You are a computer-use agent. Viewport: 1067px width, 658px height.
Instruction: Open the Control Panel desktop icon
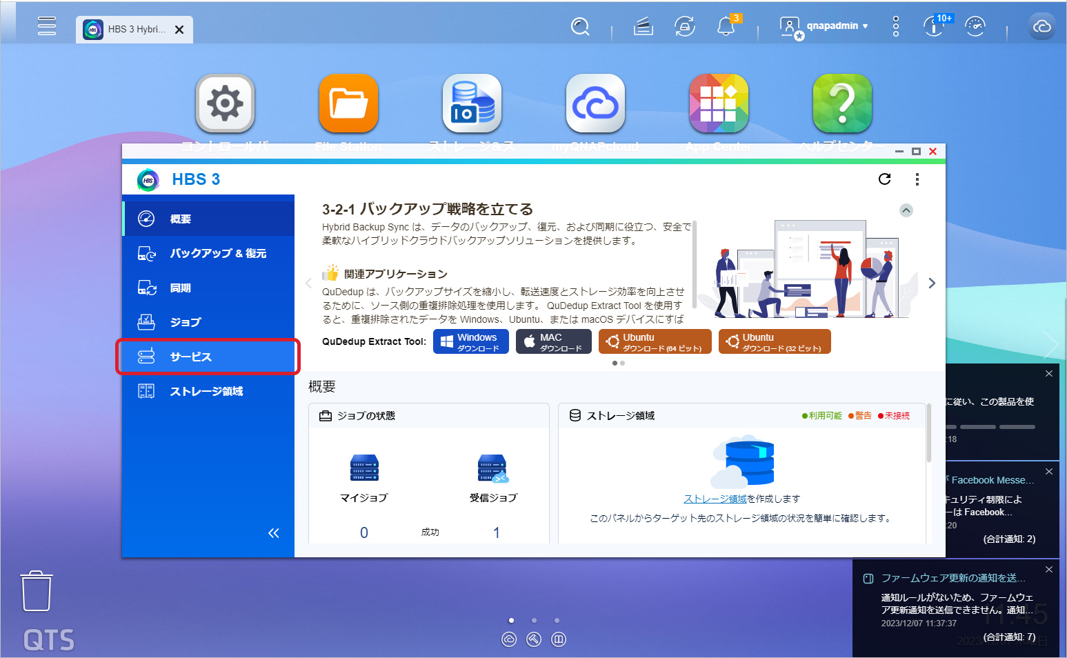click(225, 103)
